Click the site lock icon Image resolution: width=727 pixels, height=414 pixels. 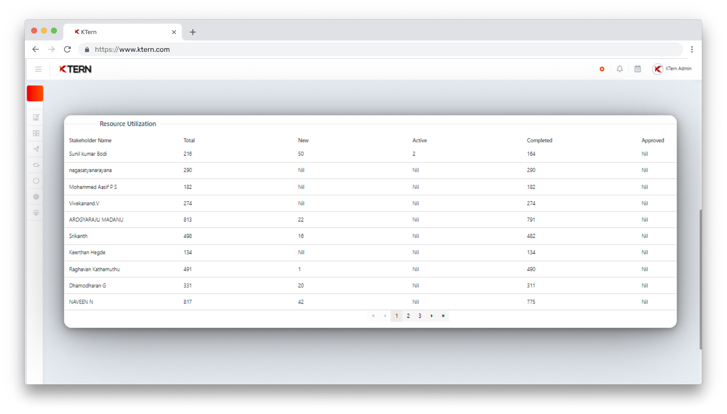87,49
